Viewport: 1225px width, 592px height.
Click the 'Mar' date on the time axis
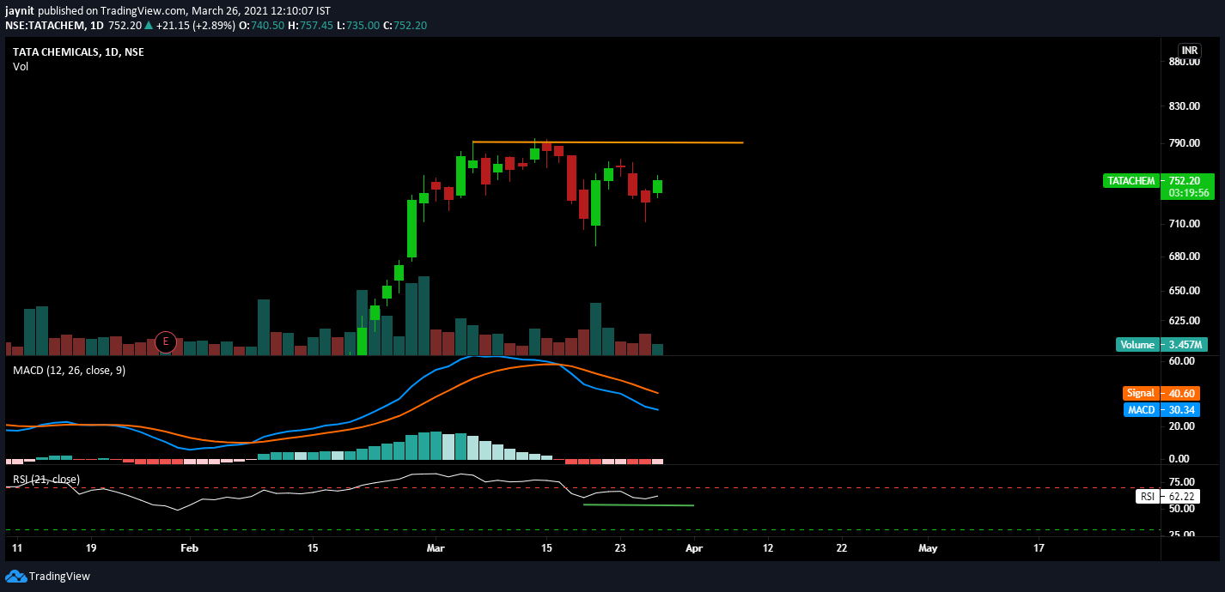click(436, 547)
